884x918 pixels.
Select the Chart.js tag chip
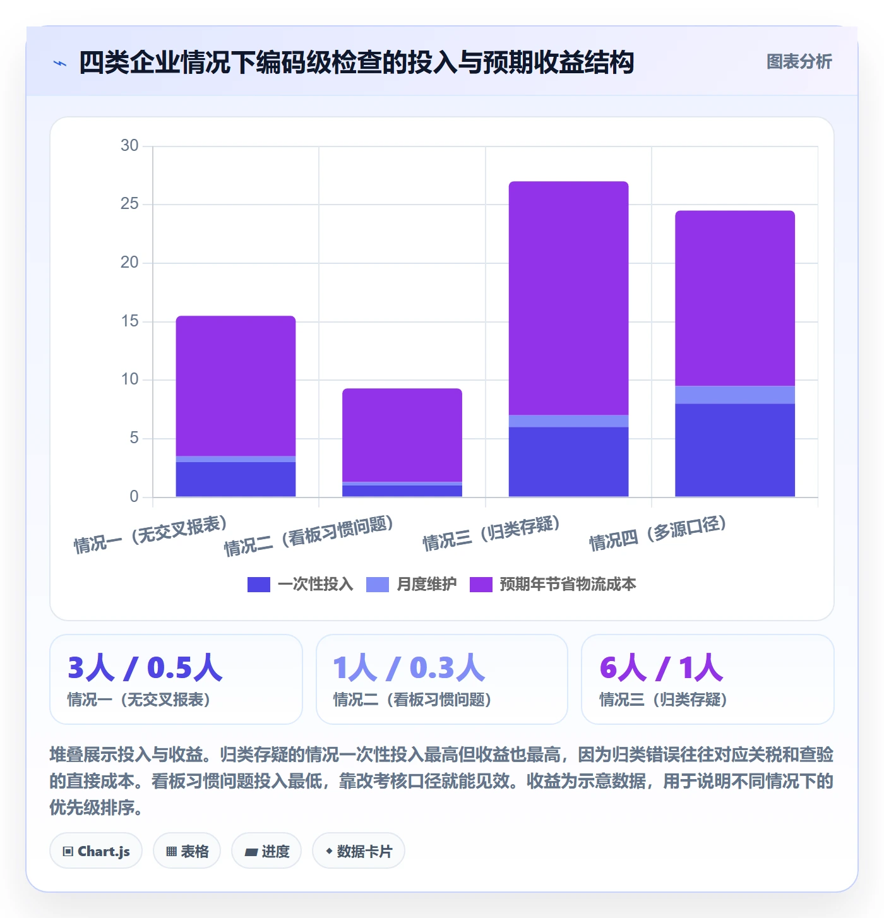click(96, 851)
